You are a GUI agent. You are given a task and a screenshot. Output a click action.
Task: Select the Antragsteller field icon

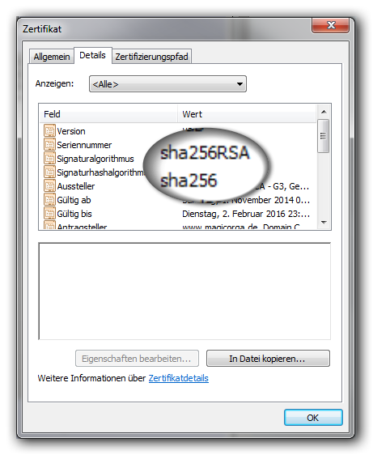click(x=49, y=225)
